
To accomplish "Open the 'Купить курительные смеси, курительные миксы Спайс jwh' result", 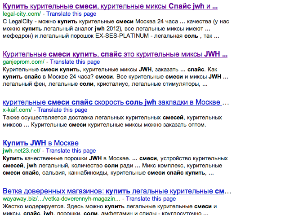I will tap(110, 6).
